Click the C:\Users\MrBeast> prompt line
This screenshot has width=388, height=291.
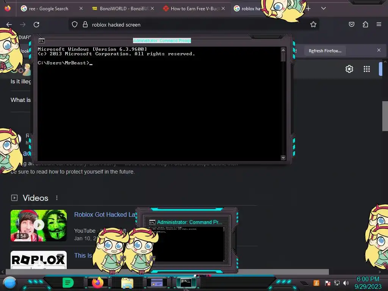pos(65,63)
